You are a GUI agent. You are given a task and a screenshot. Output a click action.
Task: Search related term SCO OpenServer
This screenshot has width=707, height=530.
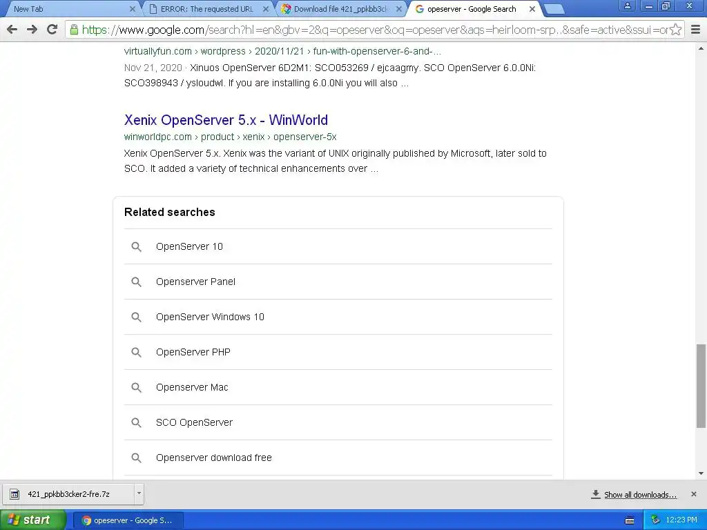(194, 422)
